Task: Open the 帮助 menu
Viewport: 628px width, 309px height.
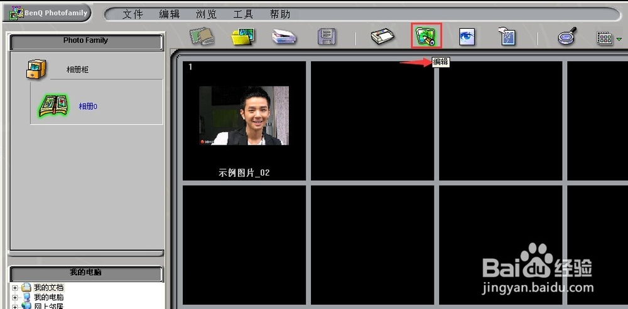Action: [x=280, y=14]
